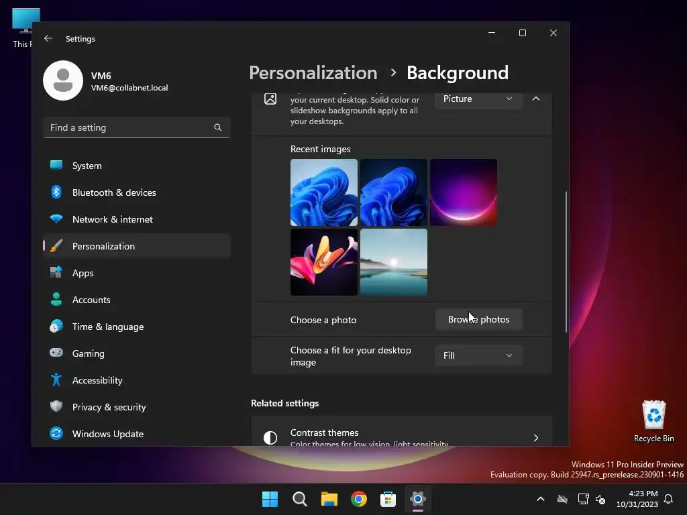Click the settings page vertical scrollbar

(566, 262)
